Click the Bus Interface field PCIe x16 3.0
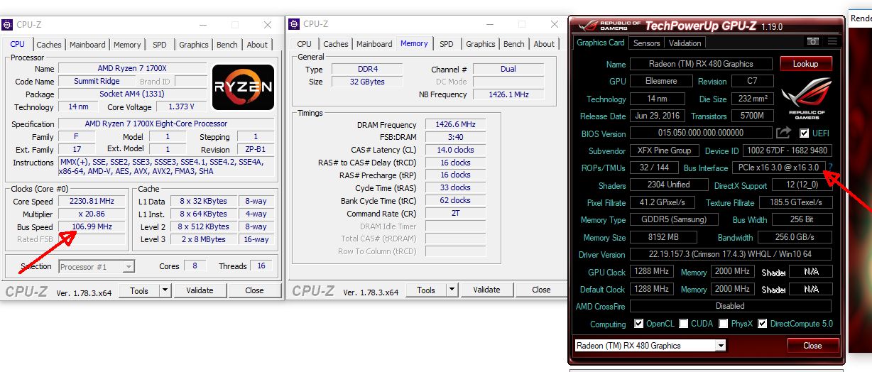 pyautogui.click(x=778, y=168)
